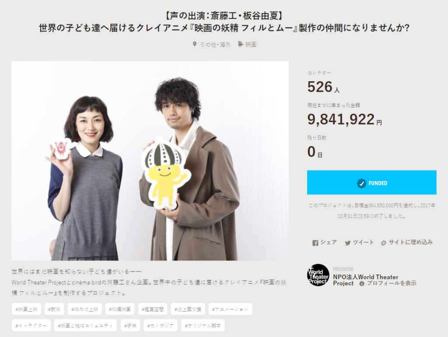Click the Facebook share icon
448x337 pixels.
pyautogui.click(x=315, y=243)
